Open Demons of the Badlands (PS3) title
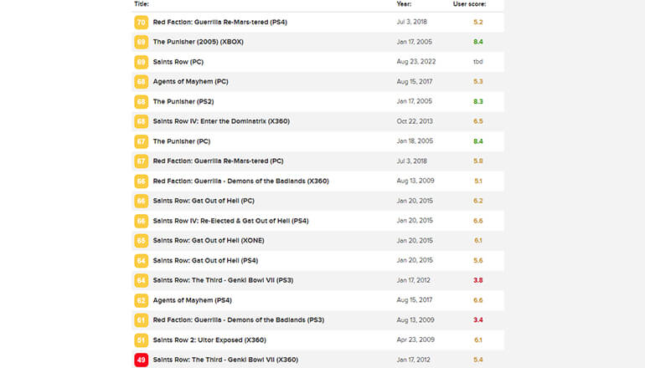The width and height of the screenshot is (645, 368). click(x=239, y=320)
